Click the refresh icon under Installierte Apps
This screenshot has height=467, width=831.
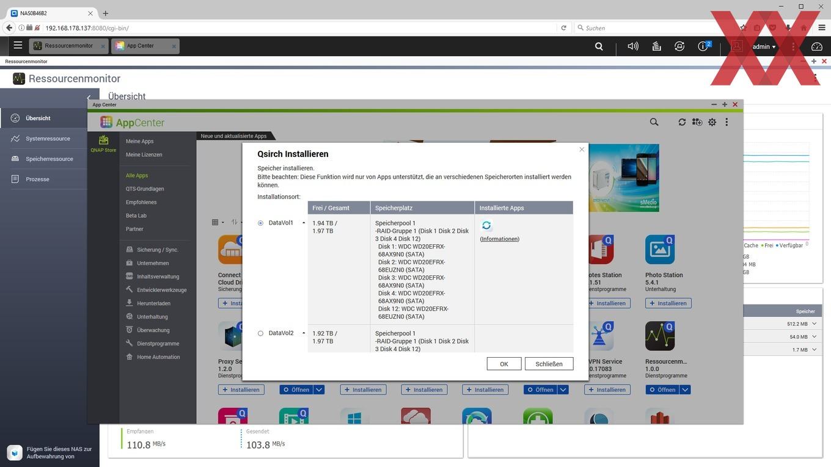pos(486,225)
